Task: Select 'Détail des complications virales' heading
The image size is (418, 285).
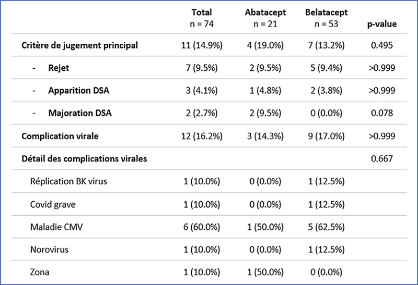Action: [x=84, y=159]
